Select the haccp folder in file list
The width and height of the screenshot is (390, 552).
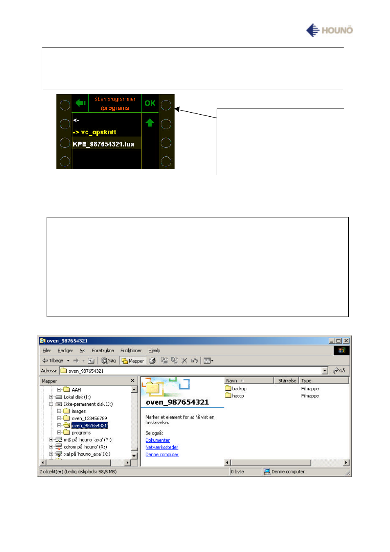coord(235,396)
